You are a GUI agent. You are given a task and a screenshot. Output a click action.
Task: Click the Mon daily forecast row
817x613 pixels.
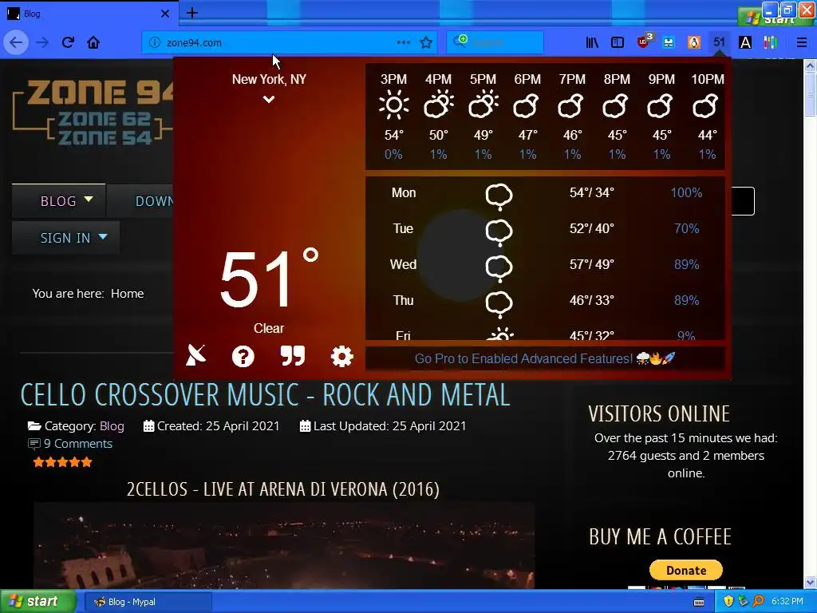coord(545,193)
